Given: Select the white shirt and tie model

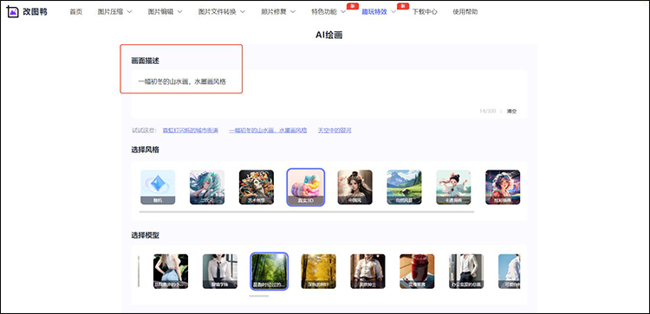Looking at the screenshot, I should click(220, 272).
